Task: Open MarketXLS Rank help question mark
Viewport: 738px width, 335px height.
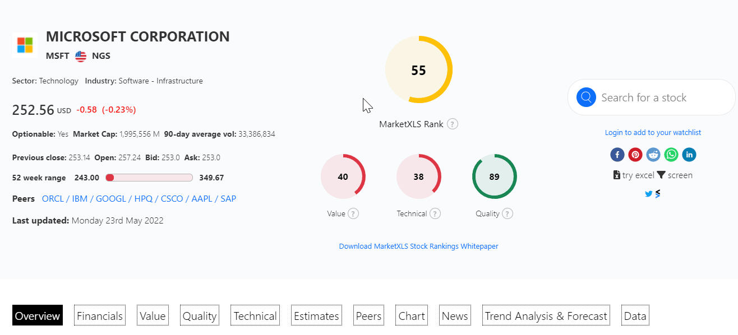Action: coord(453,124)
